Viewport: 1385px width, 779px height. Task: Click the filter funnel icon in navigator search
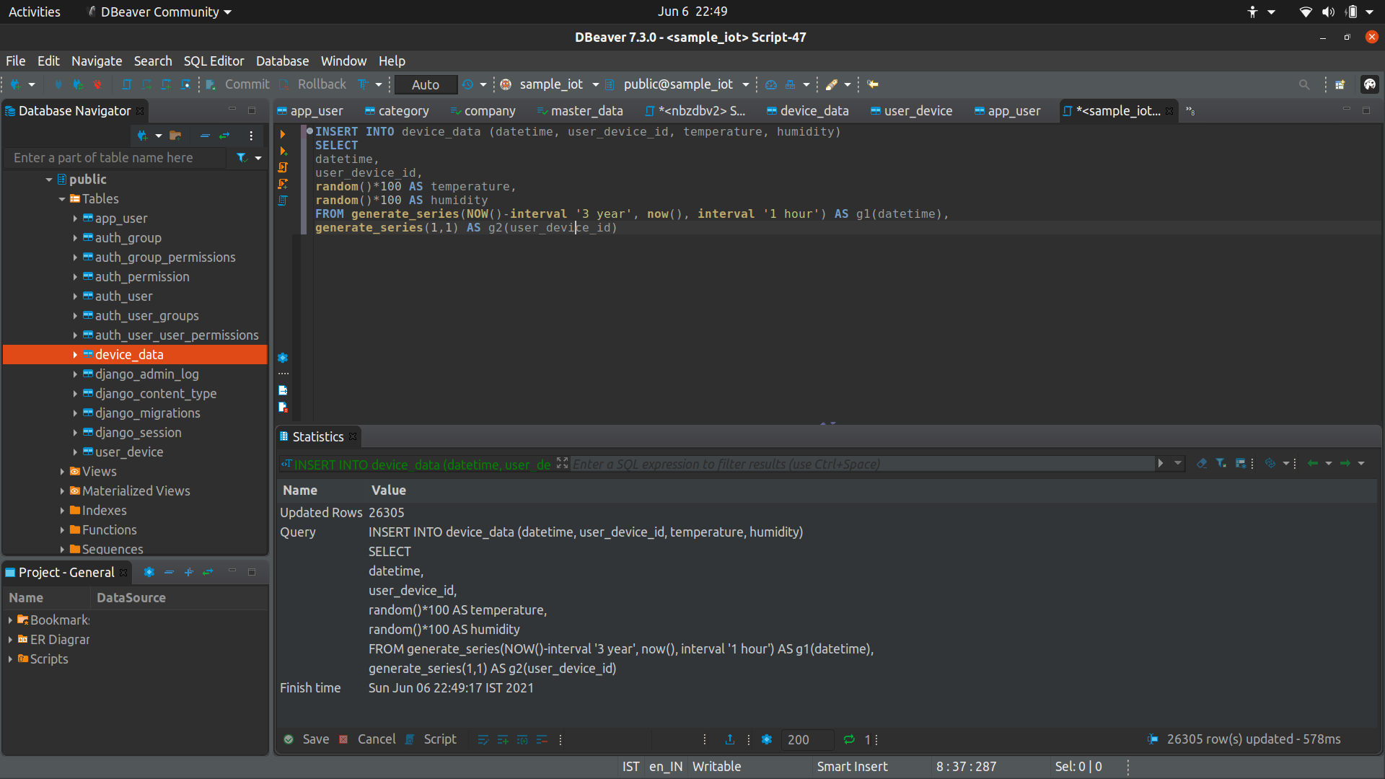pyautogui.click(x=242, y=157)
